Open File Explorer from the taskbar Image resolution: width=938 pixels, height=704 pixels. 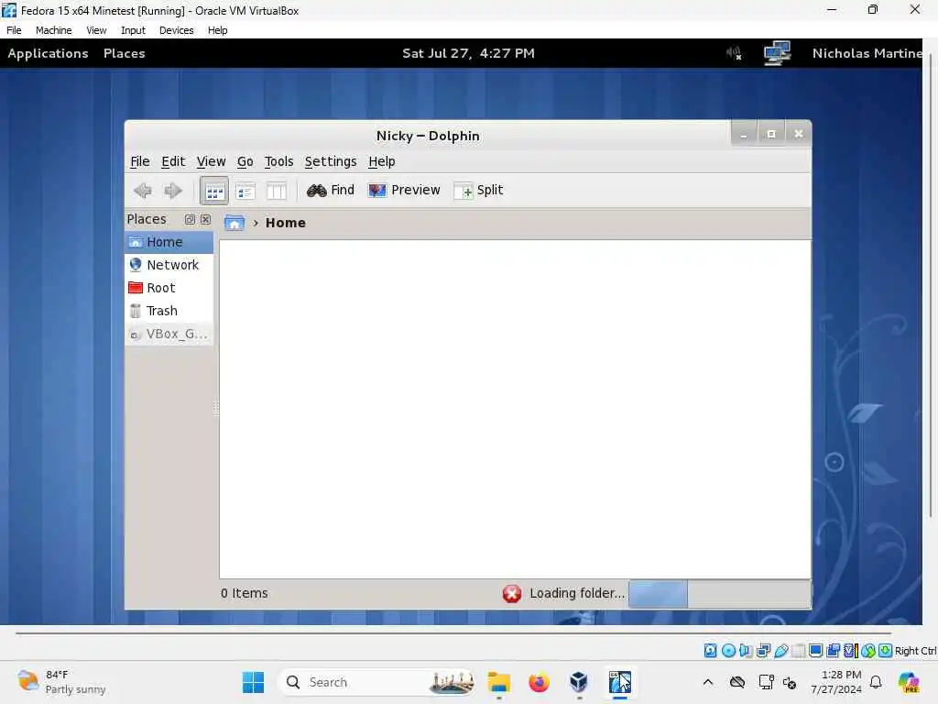498,682
